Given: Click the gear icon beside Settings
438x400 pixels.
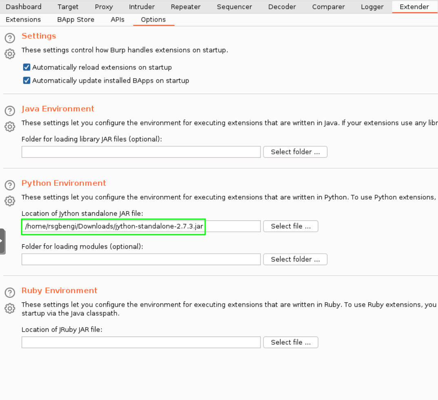Looking at the screenshot, I should point(10,54).
